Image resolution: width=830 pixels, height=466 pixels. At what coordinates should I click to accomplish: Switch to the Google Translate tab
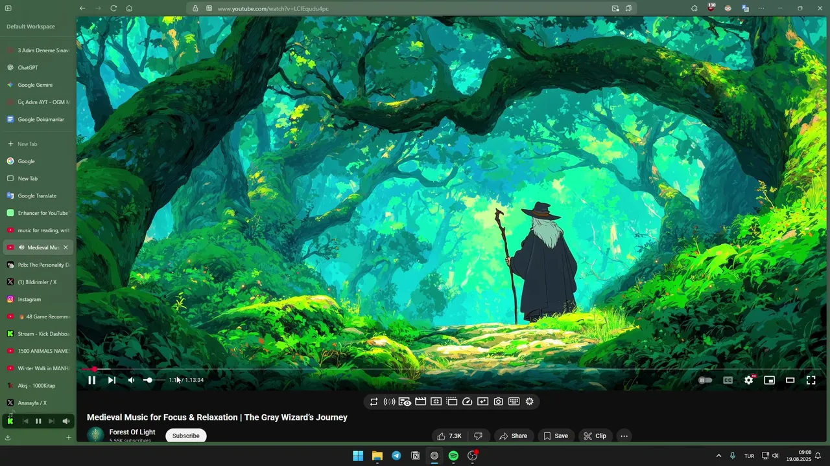click(38, 195)
